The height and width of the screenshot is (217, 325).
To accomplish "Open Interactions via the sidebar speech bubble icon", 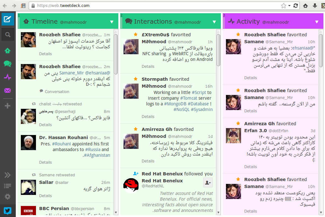I will click(x=7, y=63).
